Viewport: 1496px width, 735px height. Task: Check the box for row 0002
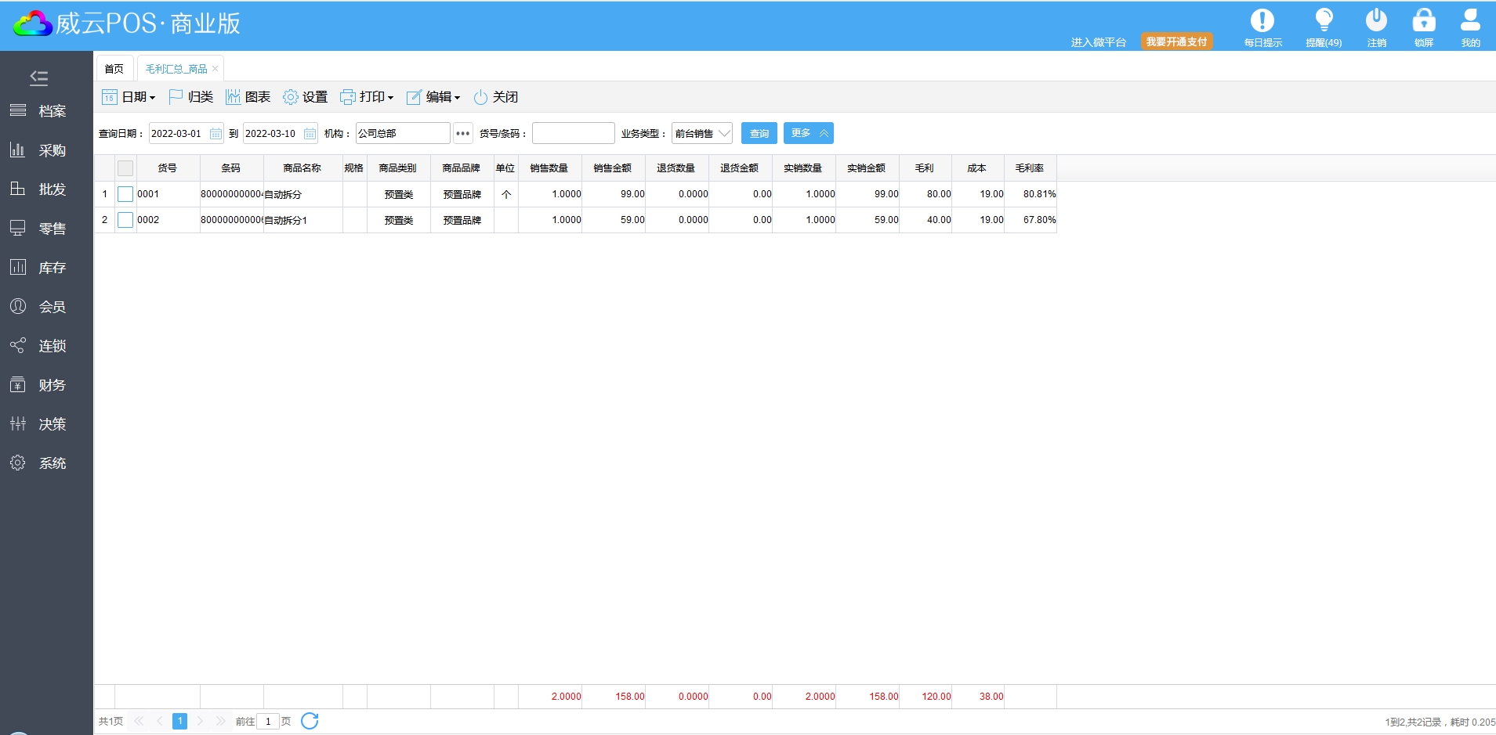[125, 220]
